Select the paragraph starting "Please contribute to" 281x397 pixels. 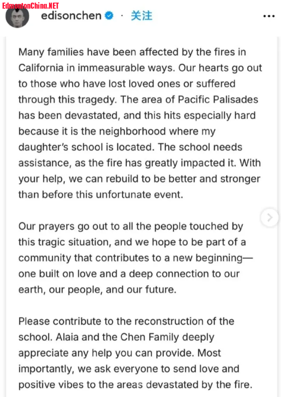coord(136,353)
